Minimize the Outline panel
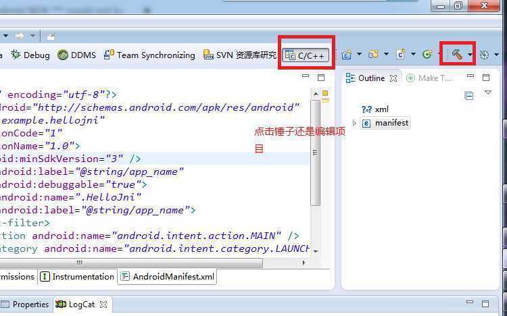Viewport: 507px width, 316px height. click(x=470, y=76)
